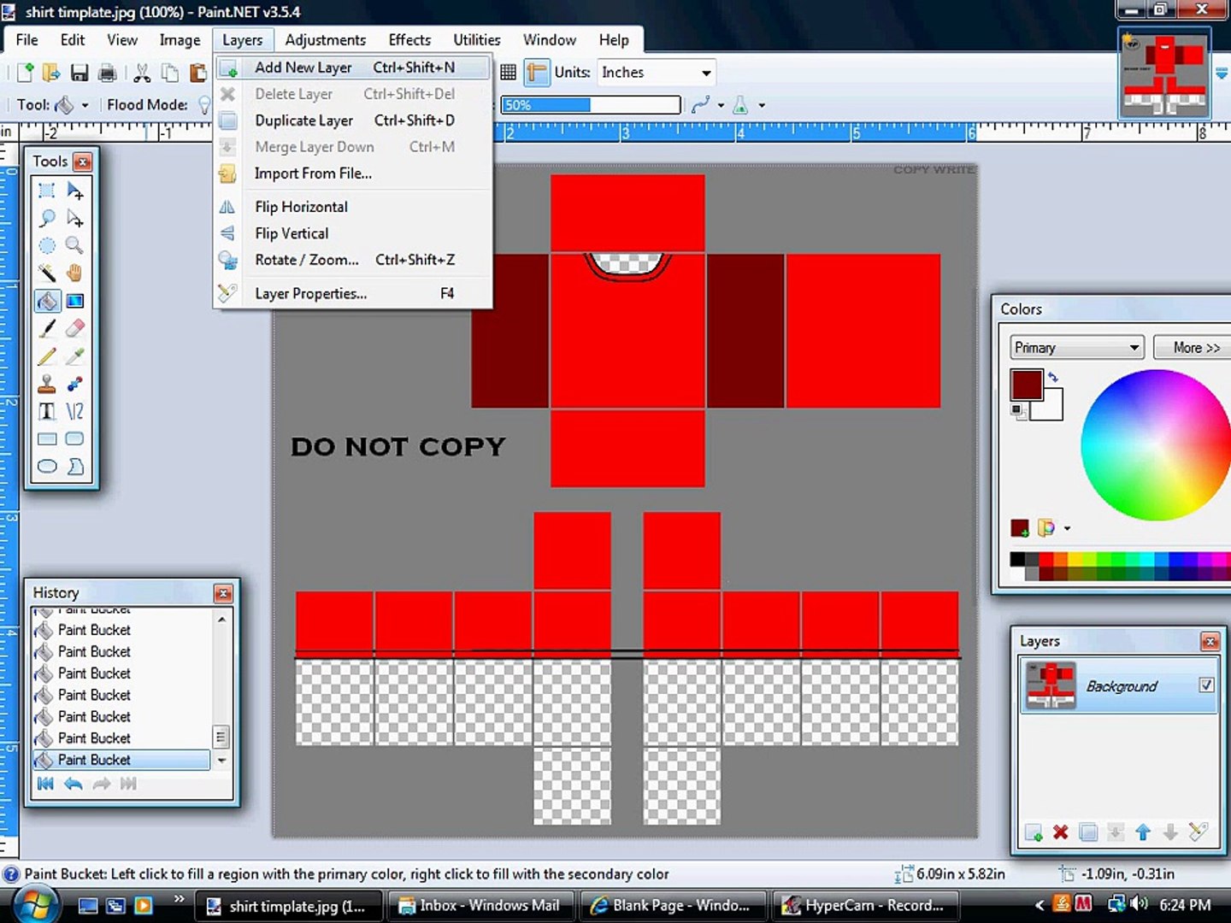The height and width of the screenshot is (923, 1231).
Task: Click the undo arrow in History panel
Action: tap(74, 784)
